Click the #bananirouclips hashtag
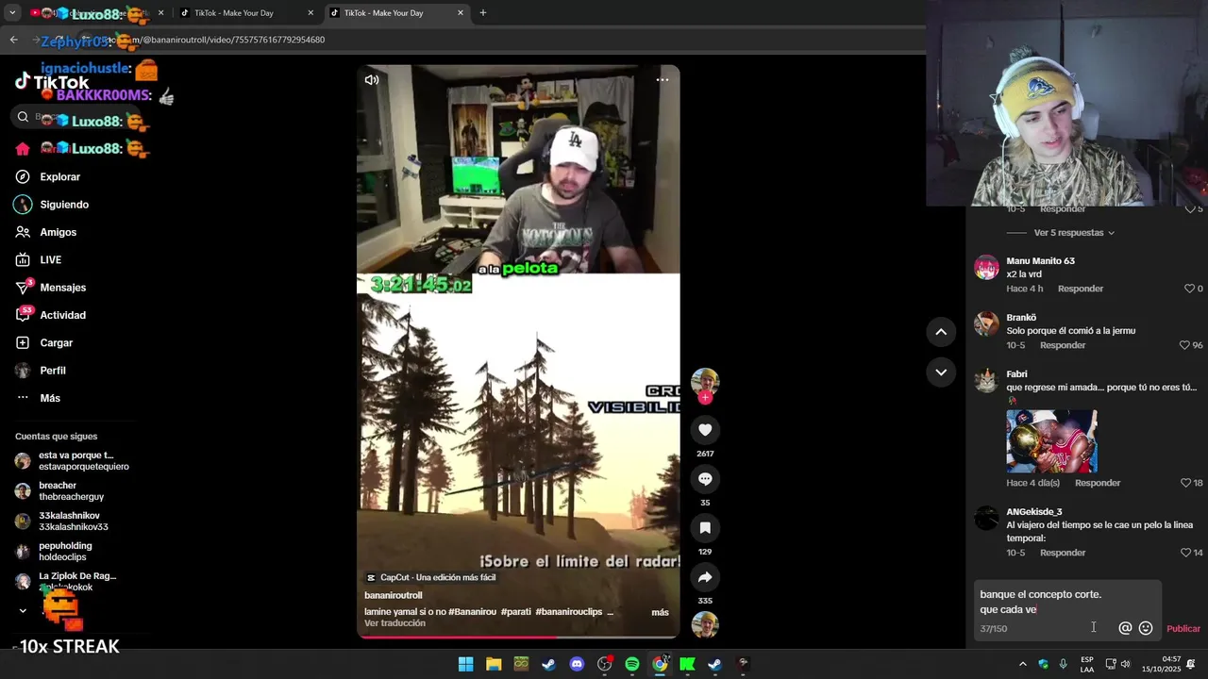This screenshot has height=679, width=1208. tap(568, 612)
